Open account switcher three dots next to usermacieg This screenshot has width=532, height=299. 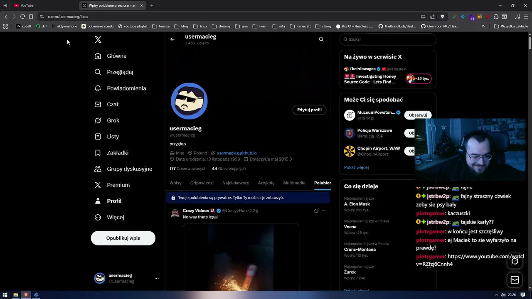[x=157, y=278]
